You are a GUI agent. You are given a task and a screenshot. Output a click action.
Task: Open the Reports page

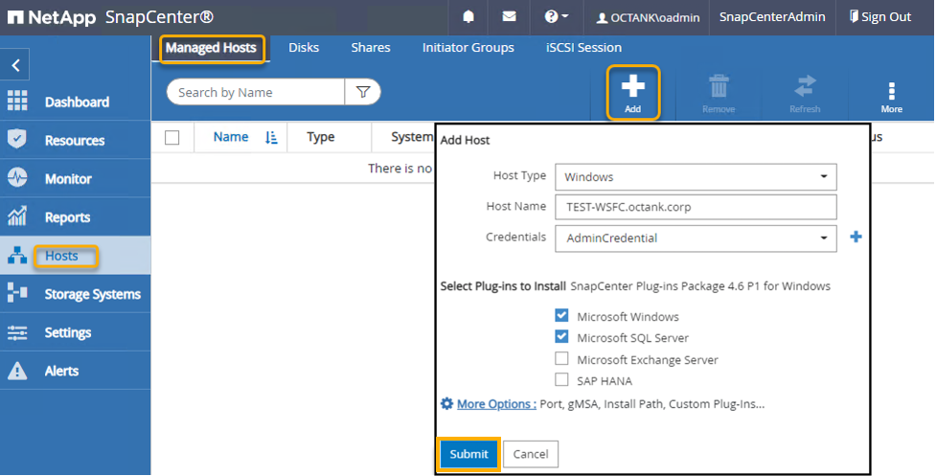(x=67, y=217)
